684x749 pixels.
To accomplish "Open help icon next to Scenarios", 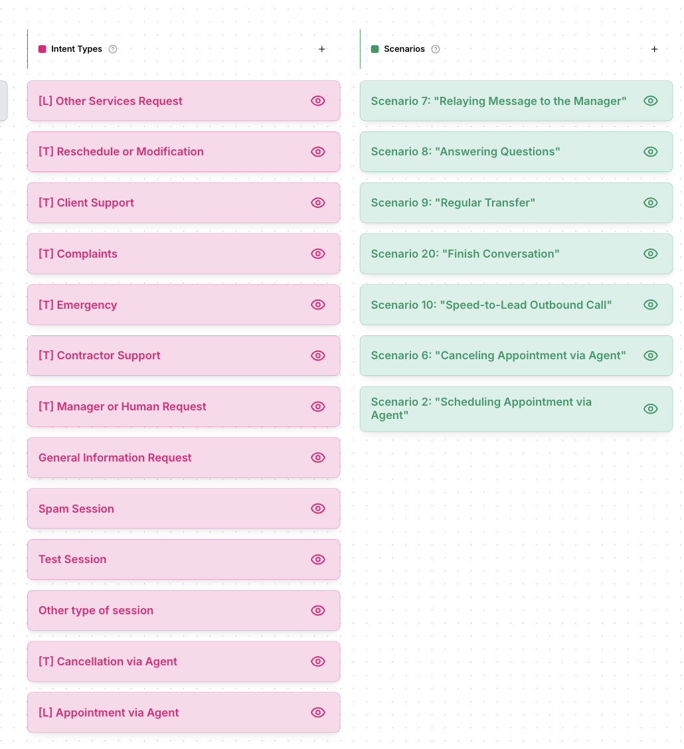I will [436, 49].
